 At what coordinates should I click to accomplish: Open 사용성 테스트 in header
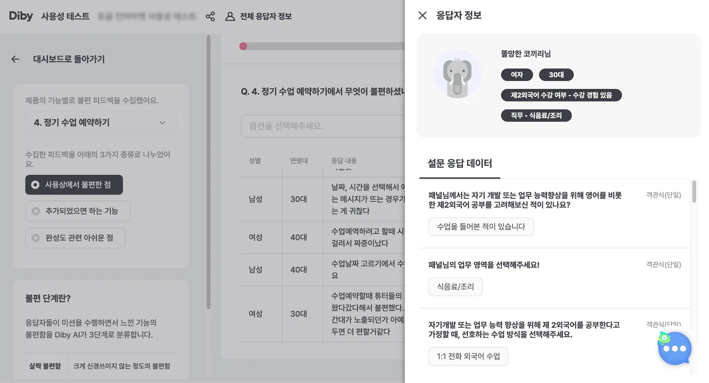coord(65,16)
